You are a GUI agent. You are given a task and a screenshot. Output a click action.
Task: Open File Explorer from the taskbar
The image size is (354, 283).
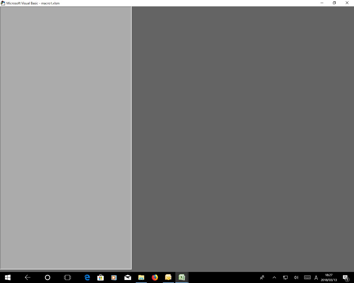pyautogui.click(x=141, y=277)
